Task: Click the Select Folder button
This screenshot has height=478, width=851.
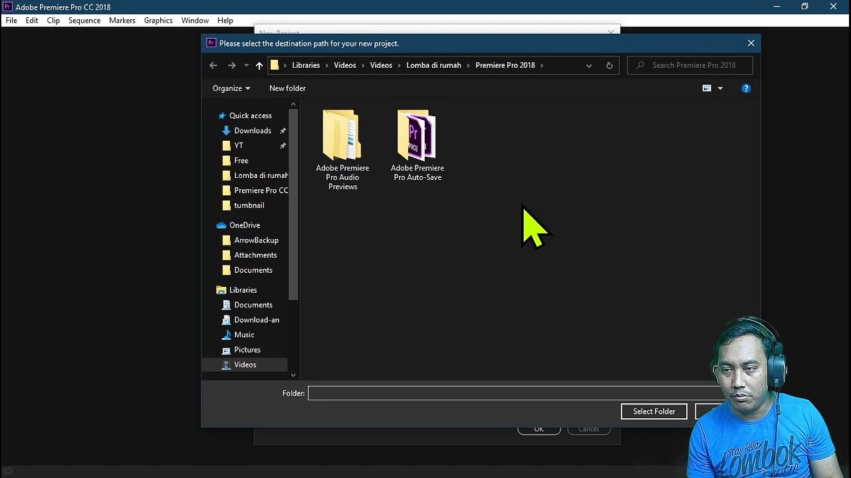Action: coord(654,412)
